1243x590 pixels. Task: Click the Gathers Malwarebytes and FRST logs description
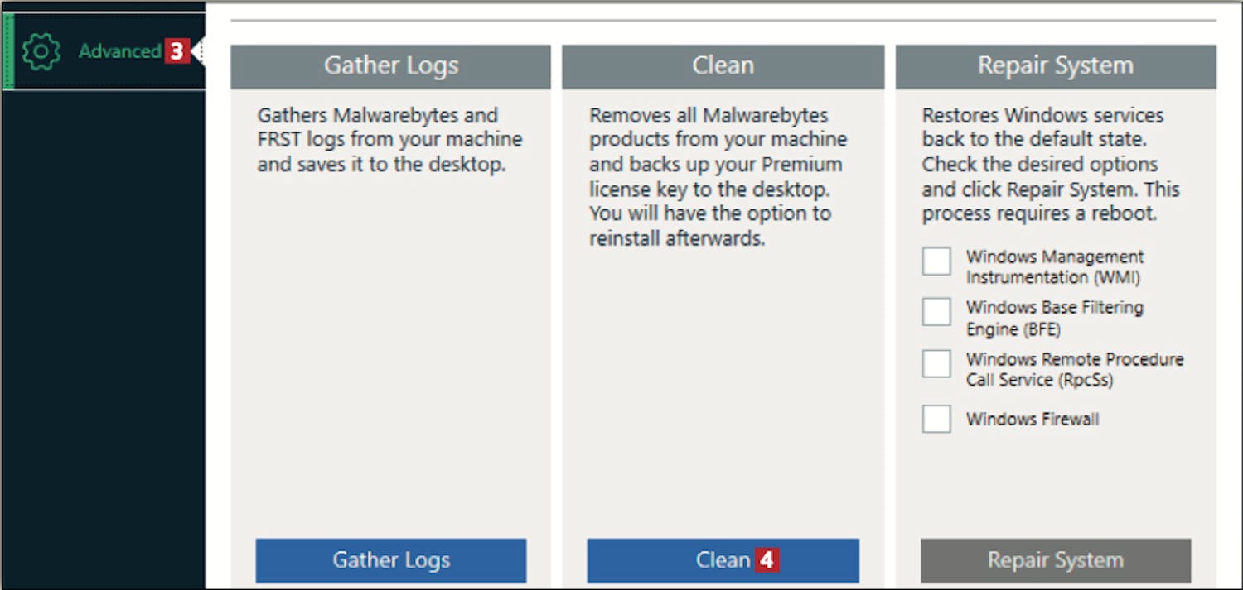tap(389, 140)
